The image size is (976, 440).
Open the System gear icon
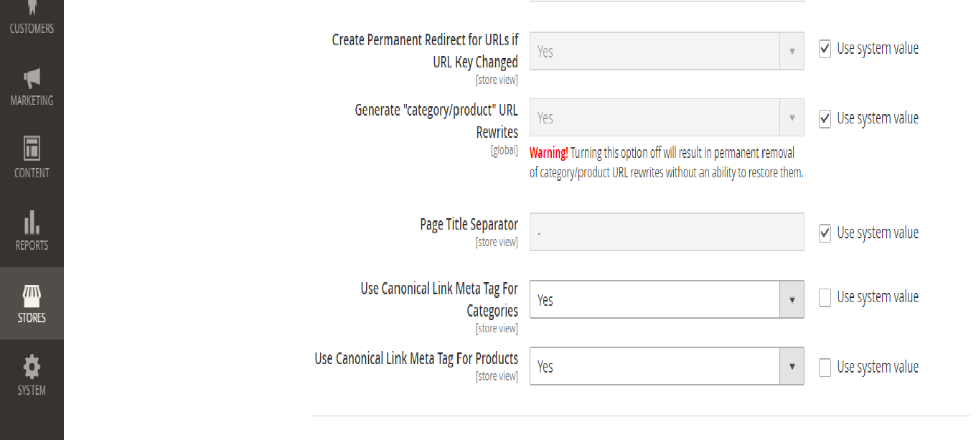[x=32, y=368]
